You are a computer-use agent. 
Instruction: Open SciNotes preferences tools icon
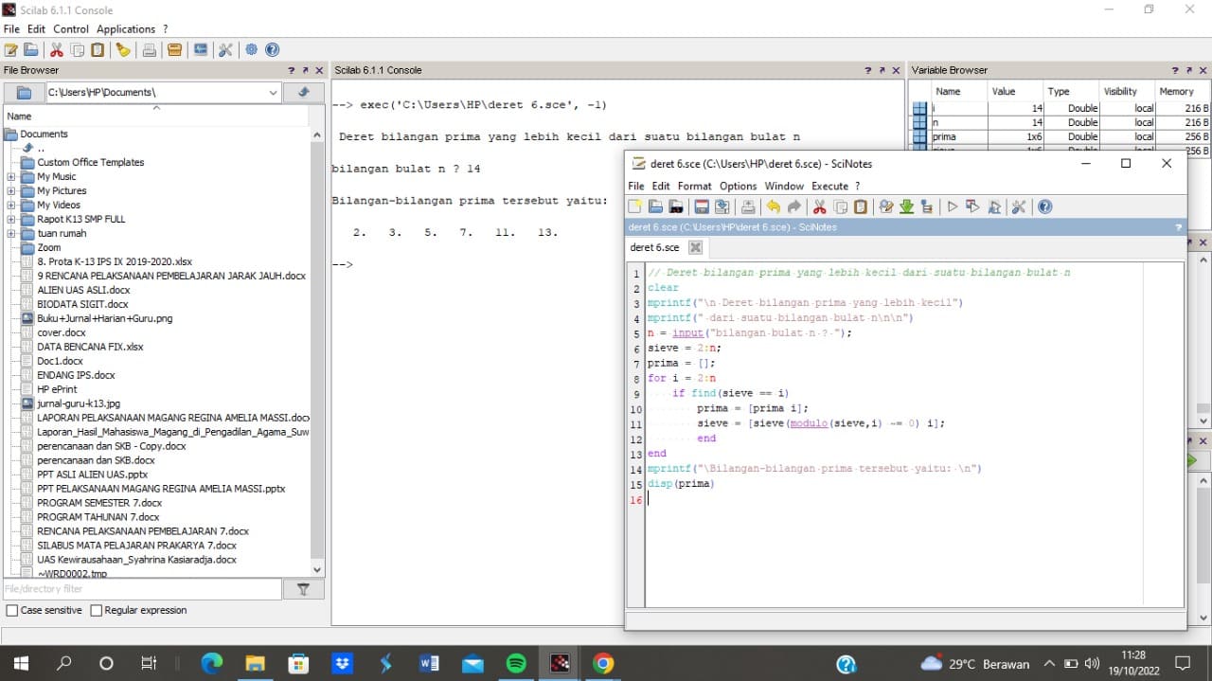(x=1019, y=206)
